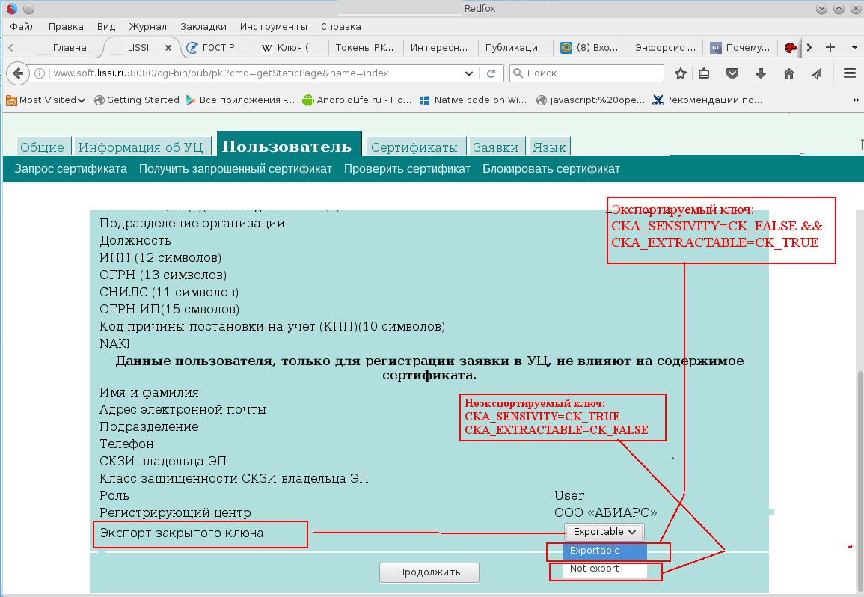Switch to the Энфорсис tab
The image size is (864, 597).
pos(665,48)
